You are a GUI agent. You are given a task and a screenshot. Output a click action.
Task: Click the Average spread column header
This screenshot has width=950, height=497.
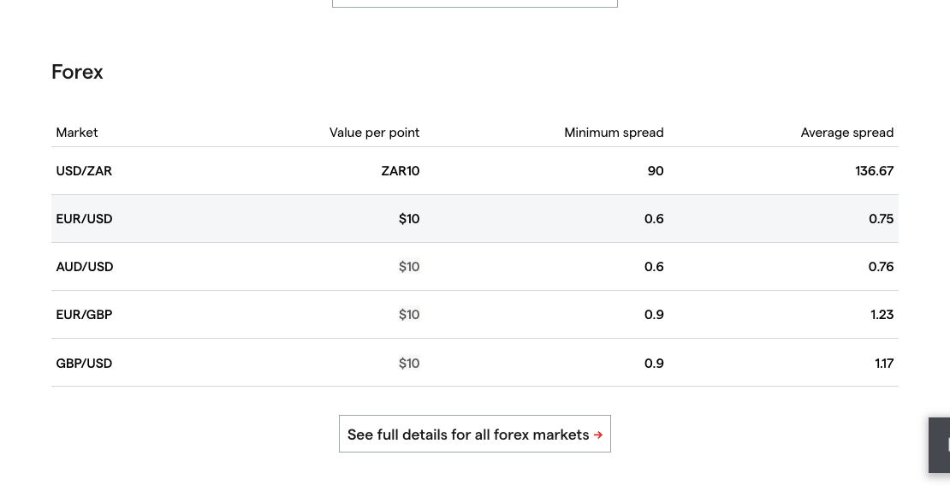(x=847, y=133)
